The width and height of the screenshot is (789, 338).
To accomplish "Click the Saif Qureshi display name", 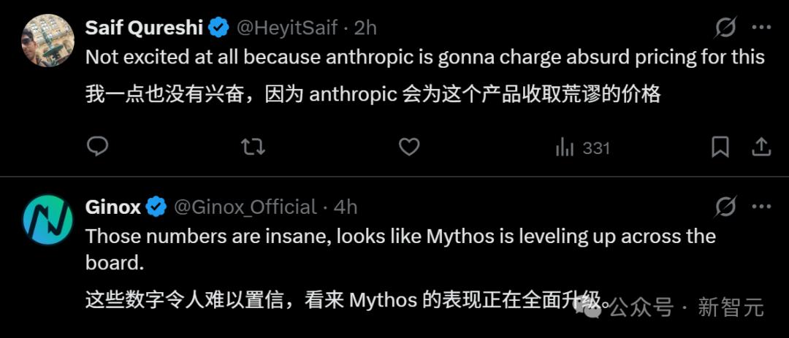I will coord(144,28).
